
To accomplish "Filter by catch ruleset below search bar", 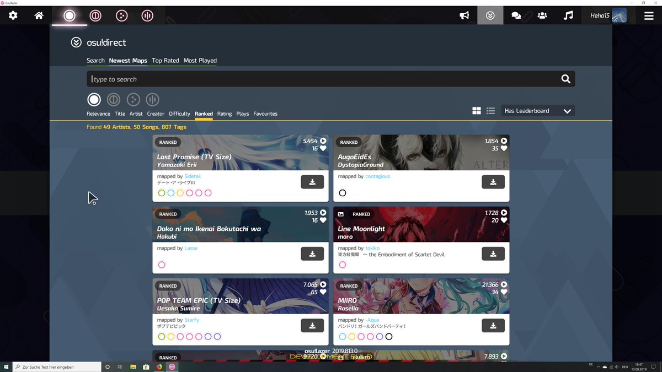I will click(133, 100).
